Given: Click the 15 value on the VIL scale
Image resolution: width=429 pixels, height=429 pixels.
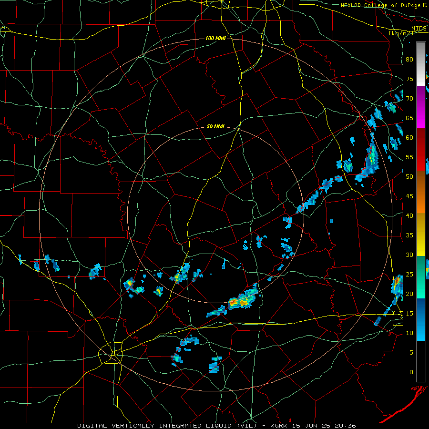Looking at the screenshot, I should 409,314.
